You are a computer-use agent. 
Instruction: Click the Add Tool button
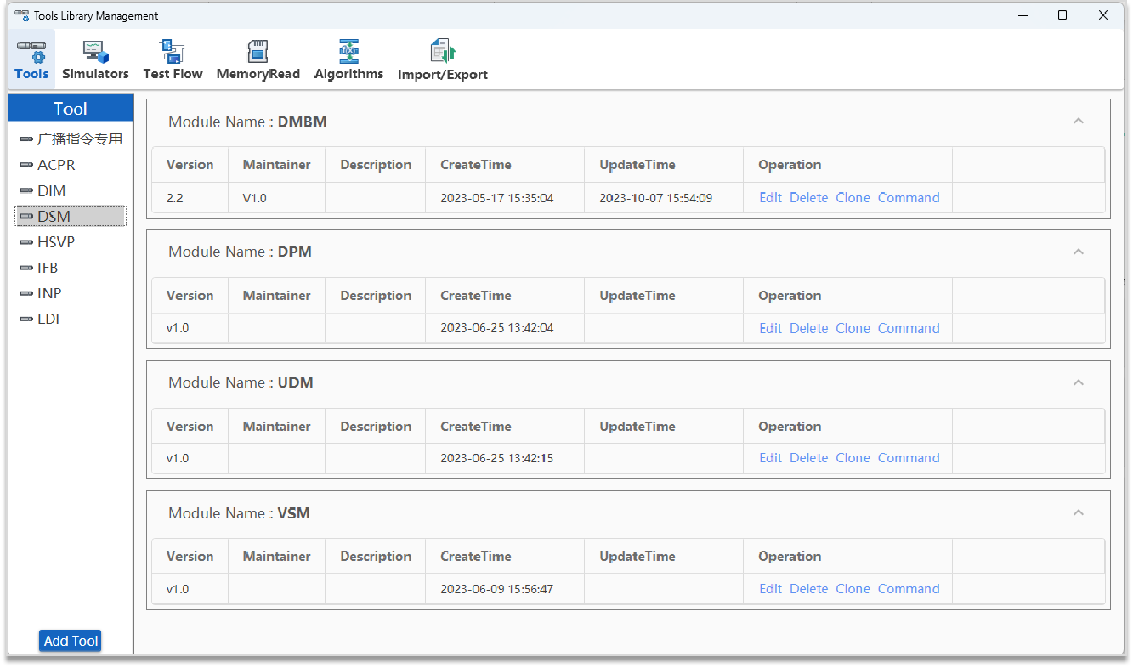(71, 641)
